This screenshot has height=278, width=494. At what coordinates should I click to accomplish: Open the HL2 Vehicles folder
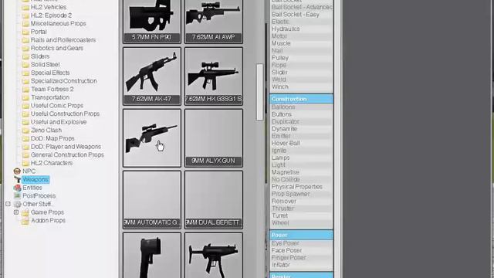49,7
